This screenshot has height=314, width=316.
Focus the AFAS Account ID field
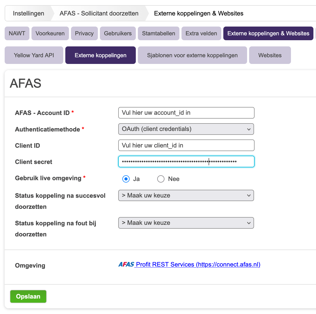186,113
